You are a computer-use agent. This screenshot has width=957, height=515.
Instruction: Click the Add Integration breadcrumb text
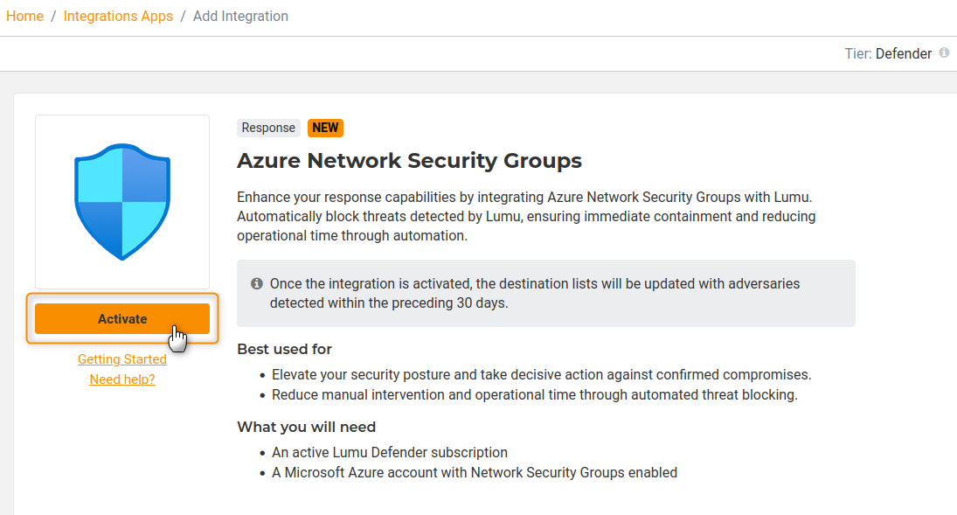240,17
